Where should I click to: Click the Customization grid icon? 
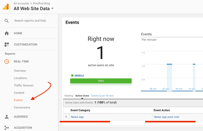[7, 45]
